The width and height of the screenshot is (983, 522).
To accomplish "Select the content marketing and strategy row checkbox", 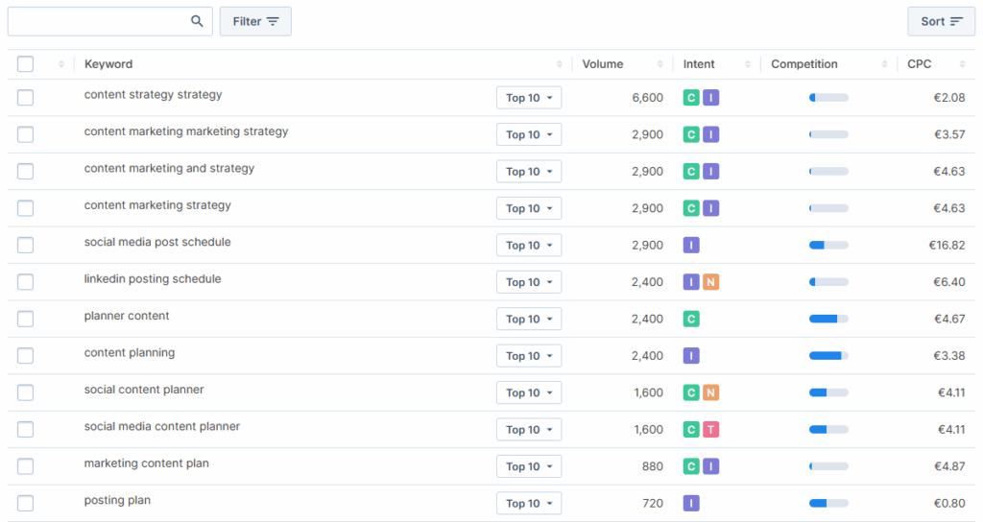I will [26, 171].
